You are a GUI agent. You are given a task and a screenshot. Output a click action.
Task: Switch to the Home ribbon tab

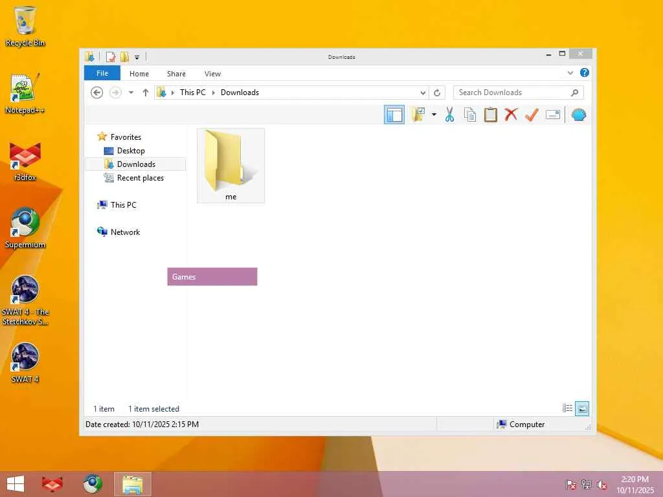(x=139, y=74)
